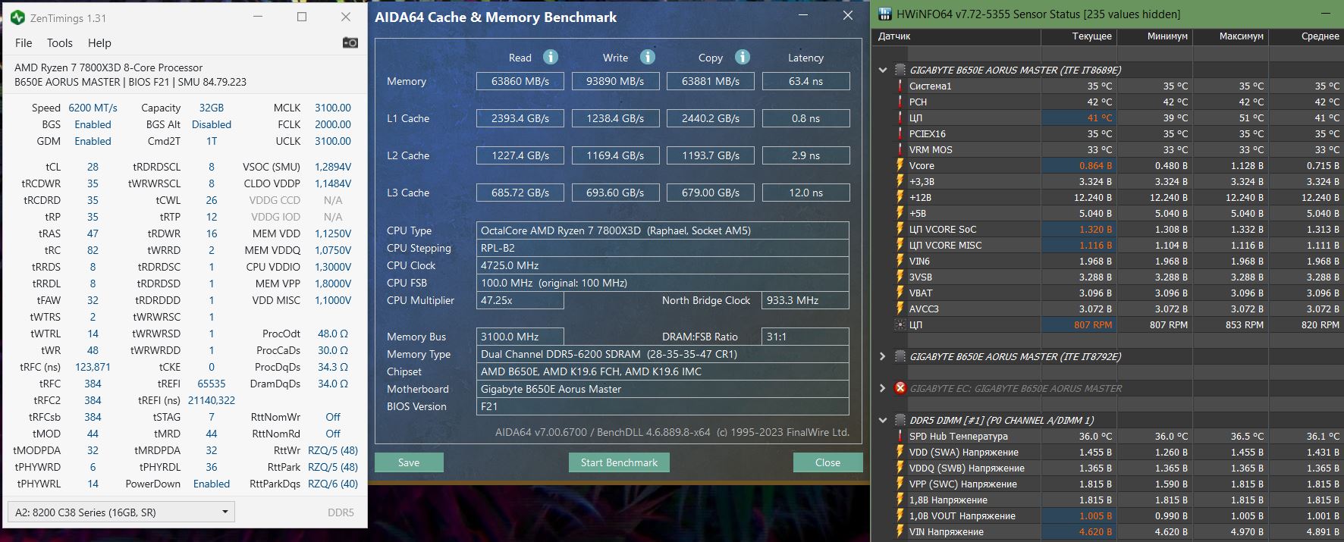Click the Close button in AIDA64 benchmark
The width and height of the screenshot is (1344, 542).
pyautogui.click(x=827, y=462)
